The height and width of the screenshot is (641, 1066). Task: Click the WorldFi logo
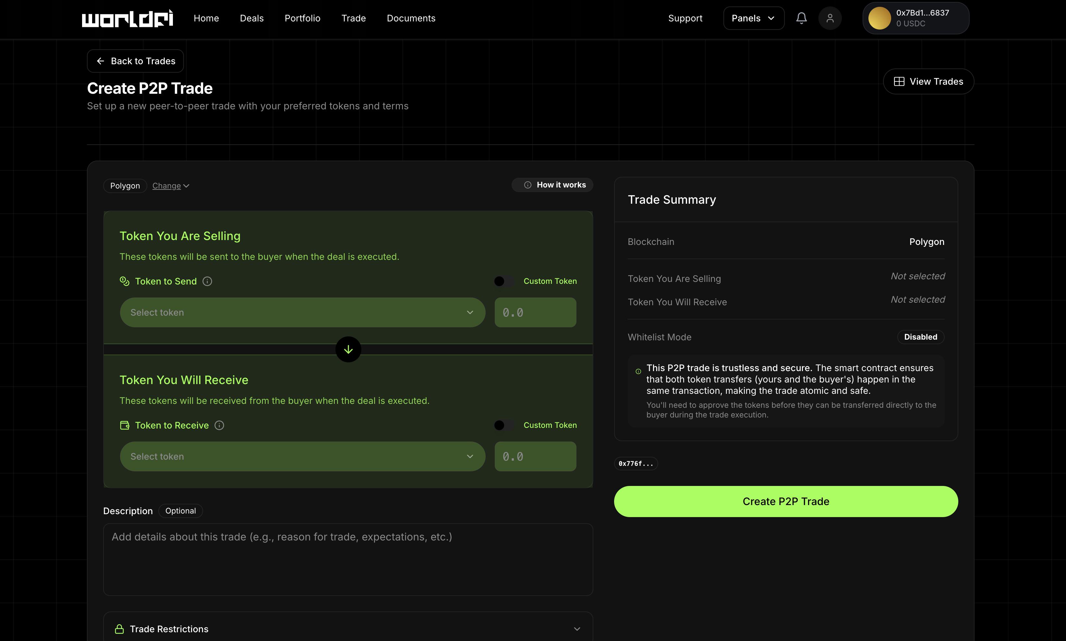click(127, 18)
